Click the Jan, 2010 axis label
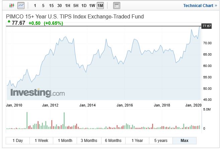This screenshot has height=149, width=221. pos(14,105)
